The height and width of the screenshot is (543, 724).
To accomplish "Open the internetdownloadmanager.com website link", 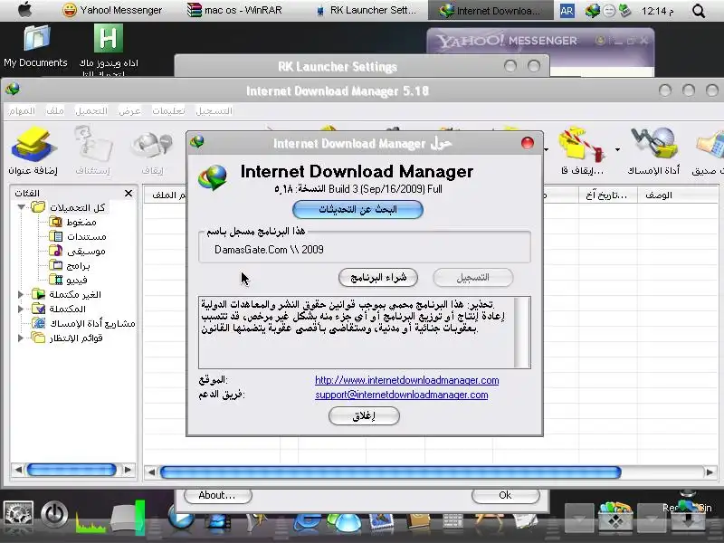I will pyautogui.click(x=406, y=380).
